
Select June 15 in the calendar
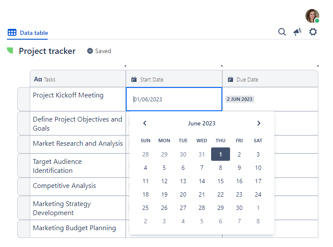click(221, 181)
